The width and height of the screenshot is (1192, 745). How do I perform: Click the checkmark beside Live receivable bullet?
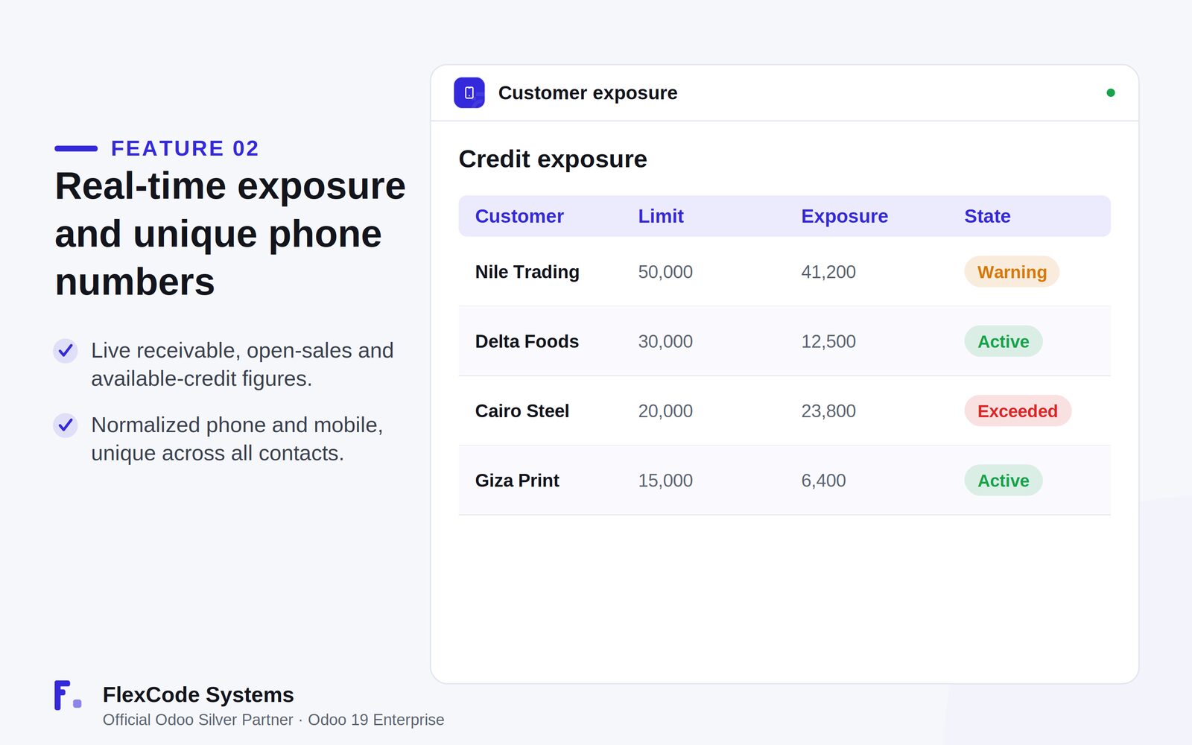pos(66,350)
